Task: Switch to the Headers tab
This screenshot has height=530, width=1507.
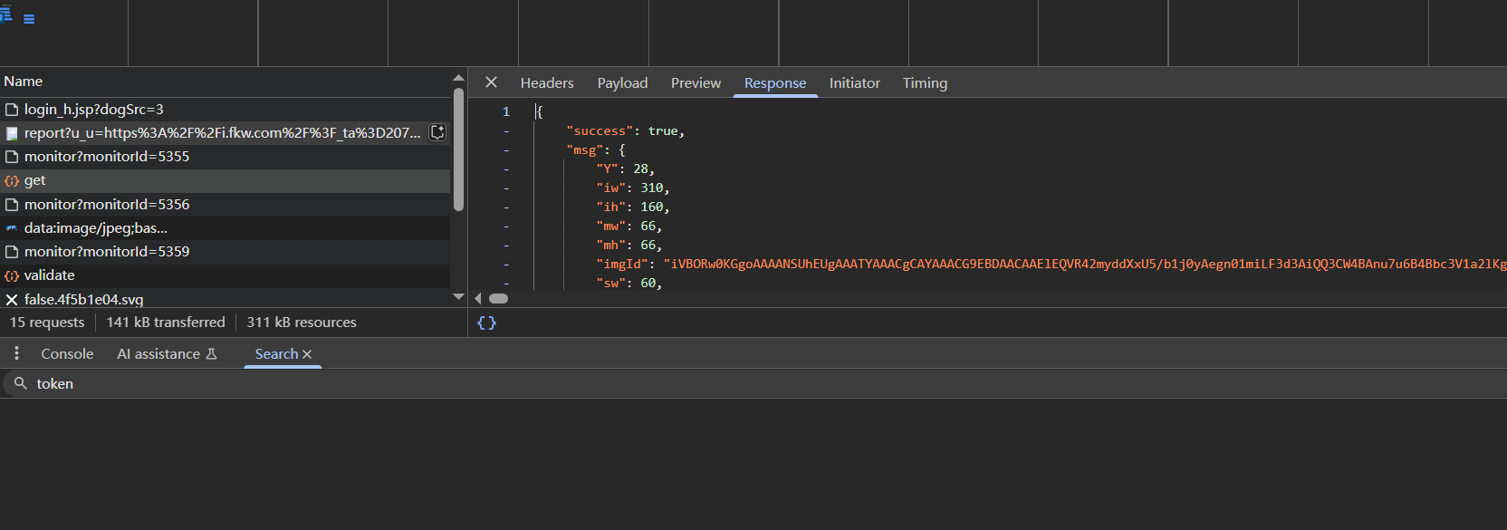Action: coord(547,82)
